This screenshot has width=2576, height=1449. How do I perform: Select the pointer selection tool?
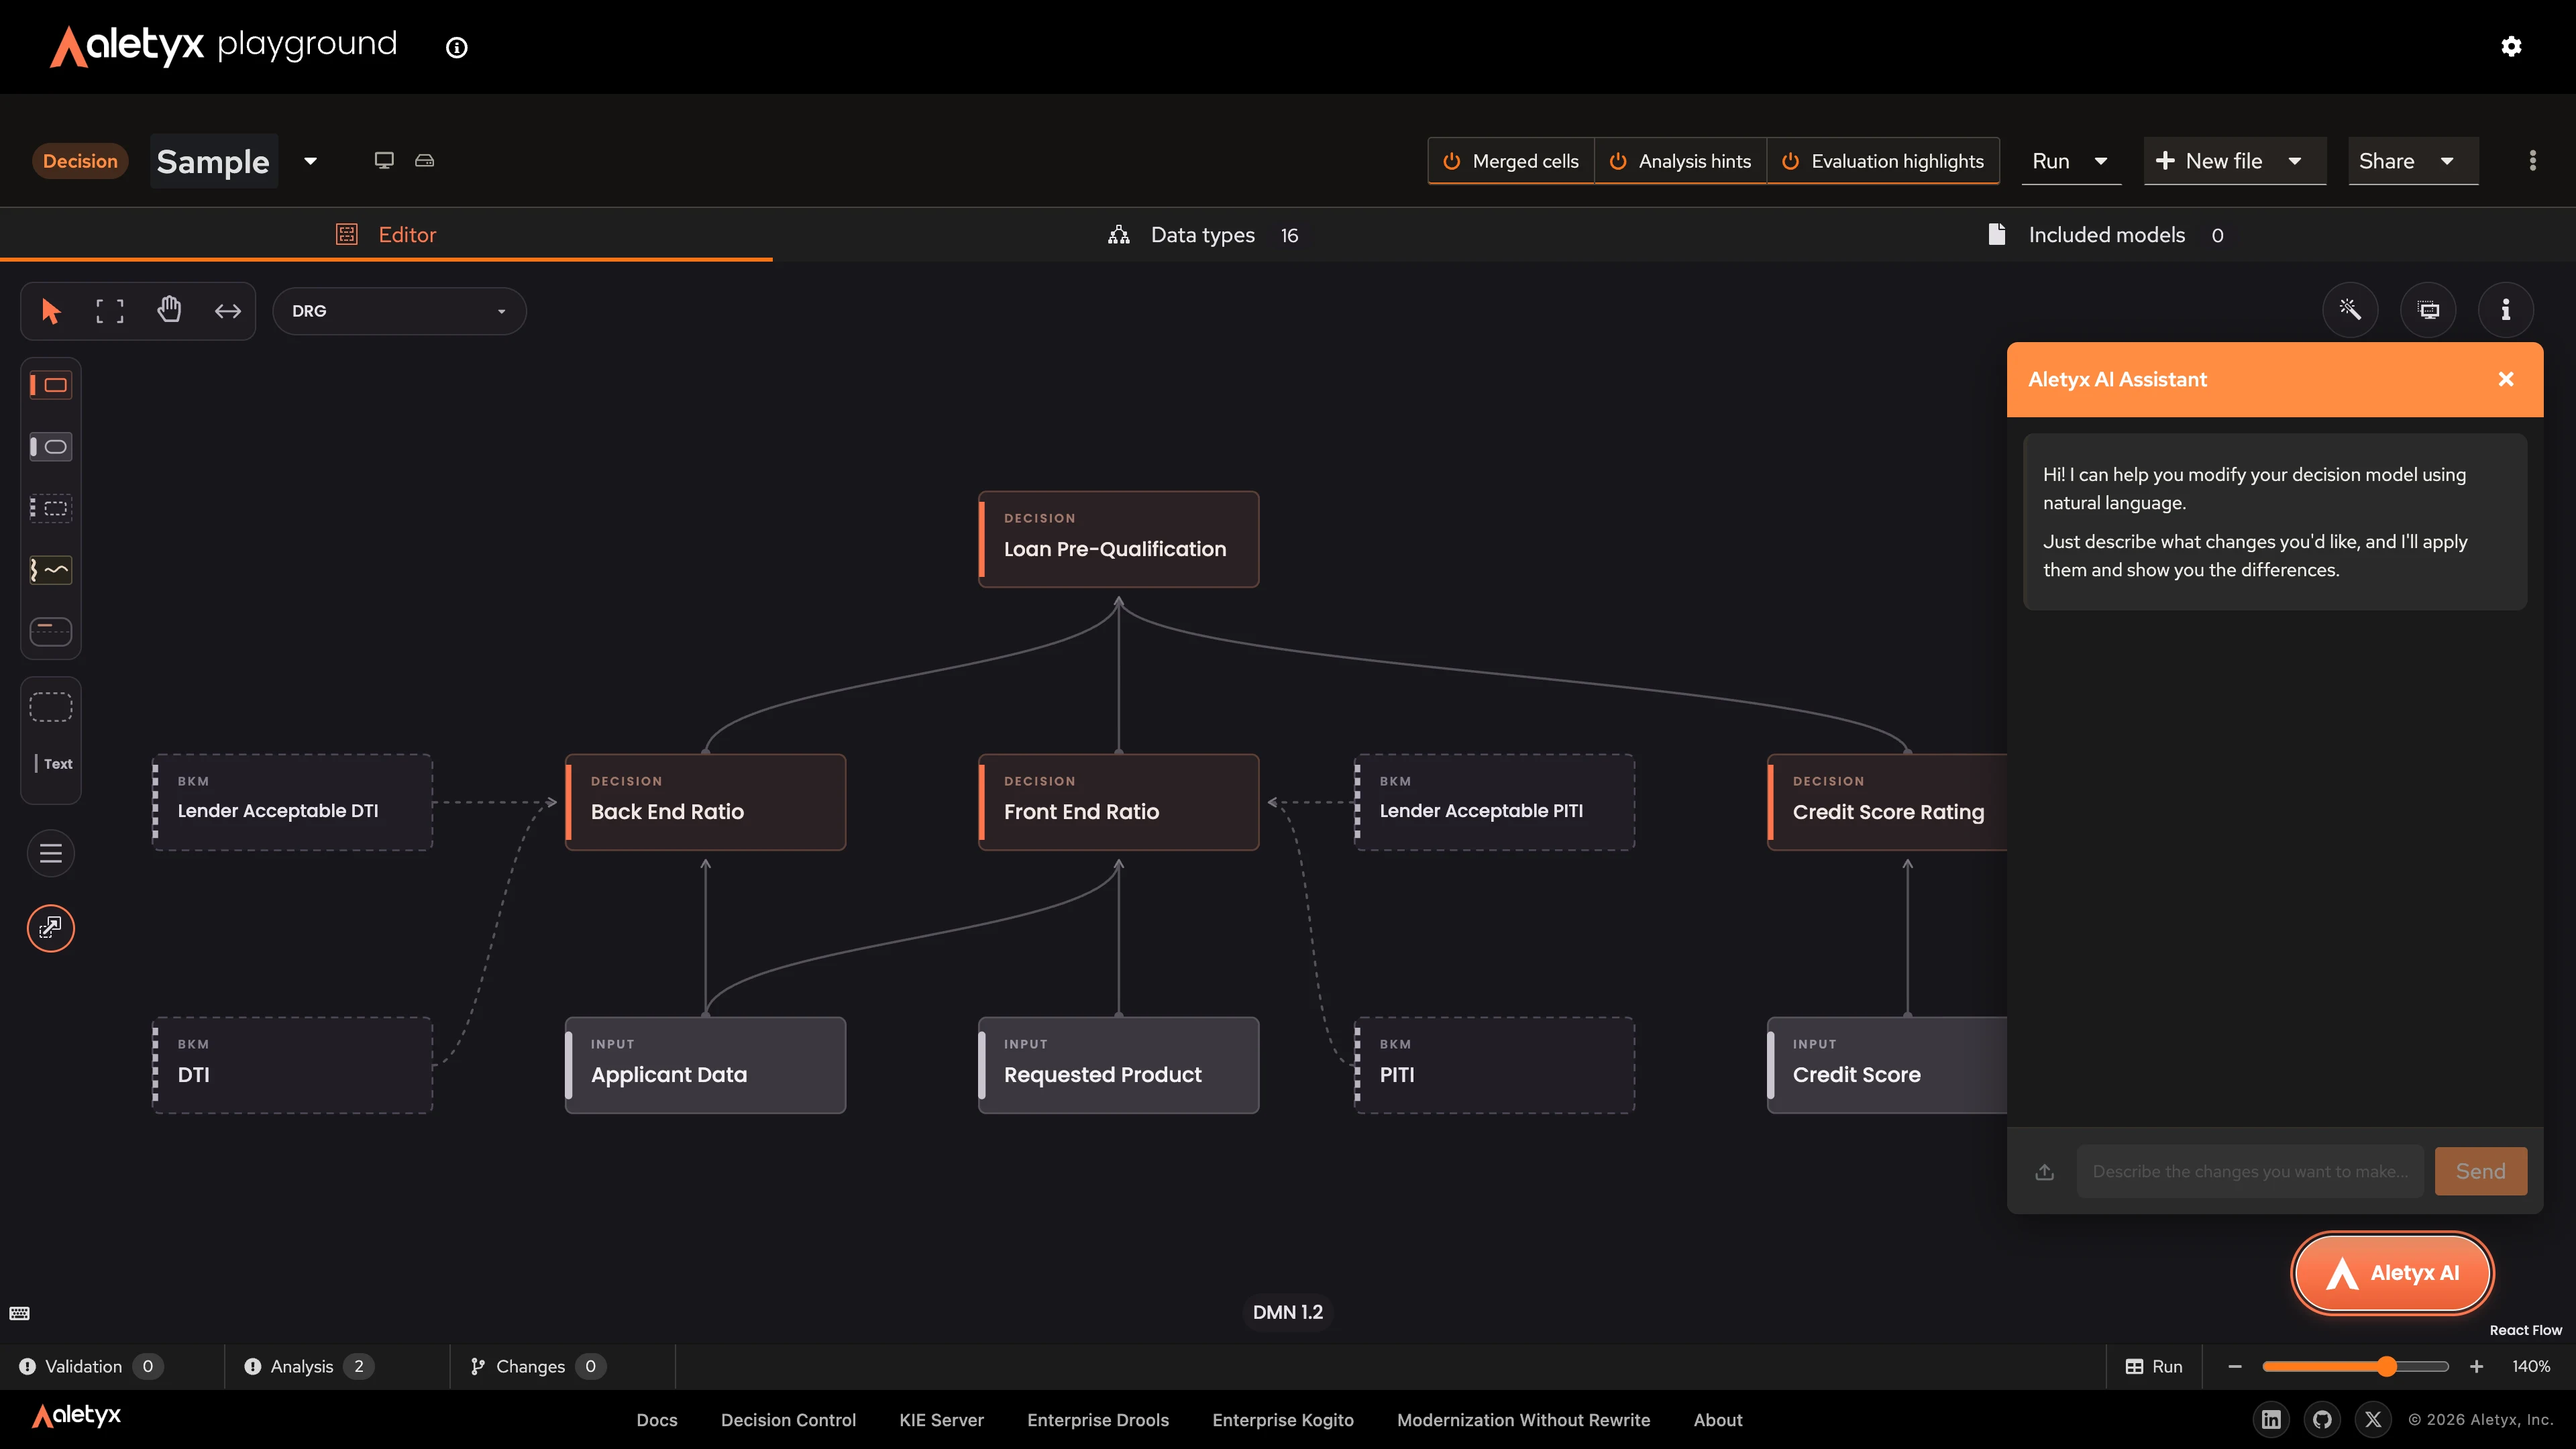point(51,311)
